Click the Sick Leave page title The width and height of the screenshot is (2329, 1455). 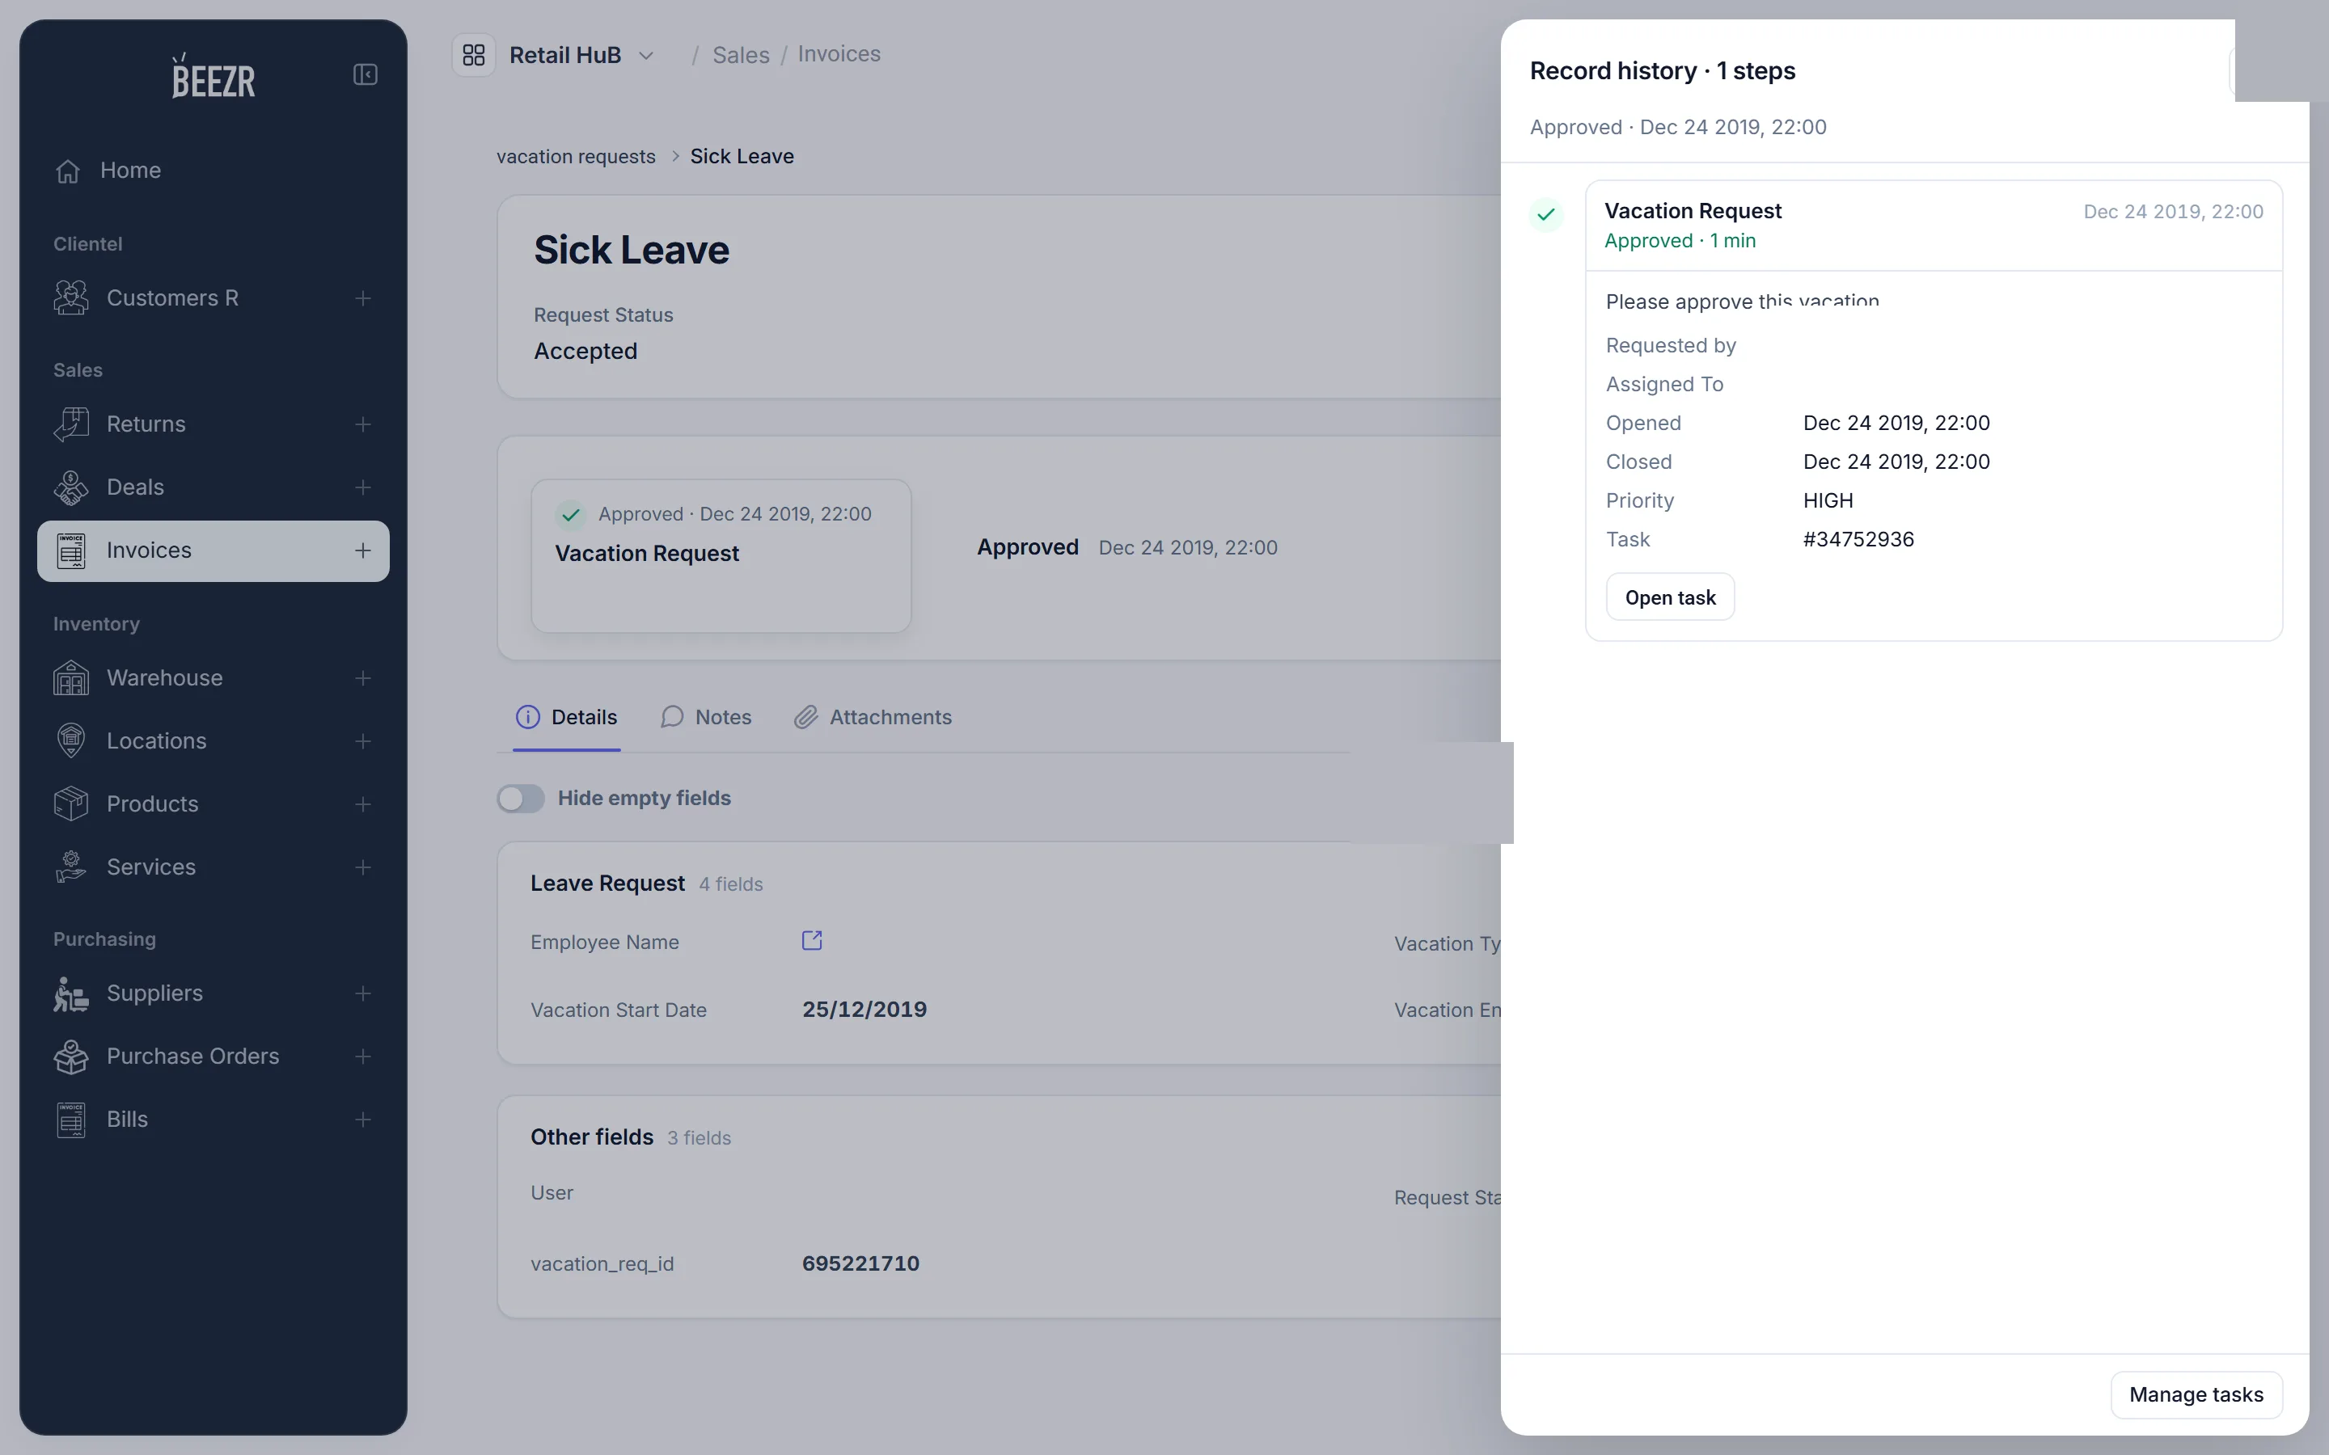tap(632, 251)
